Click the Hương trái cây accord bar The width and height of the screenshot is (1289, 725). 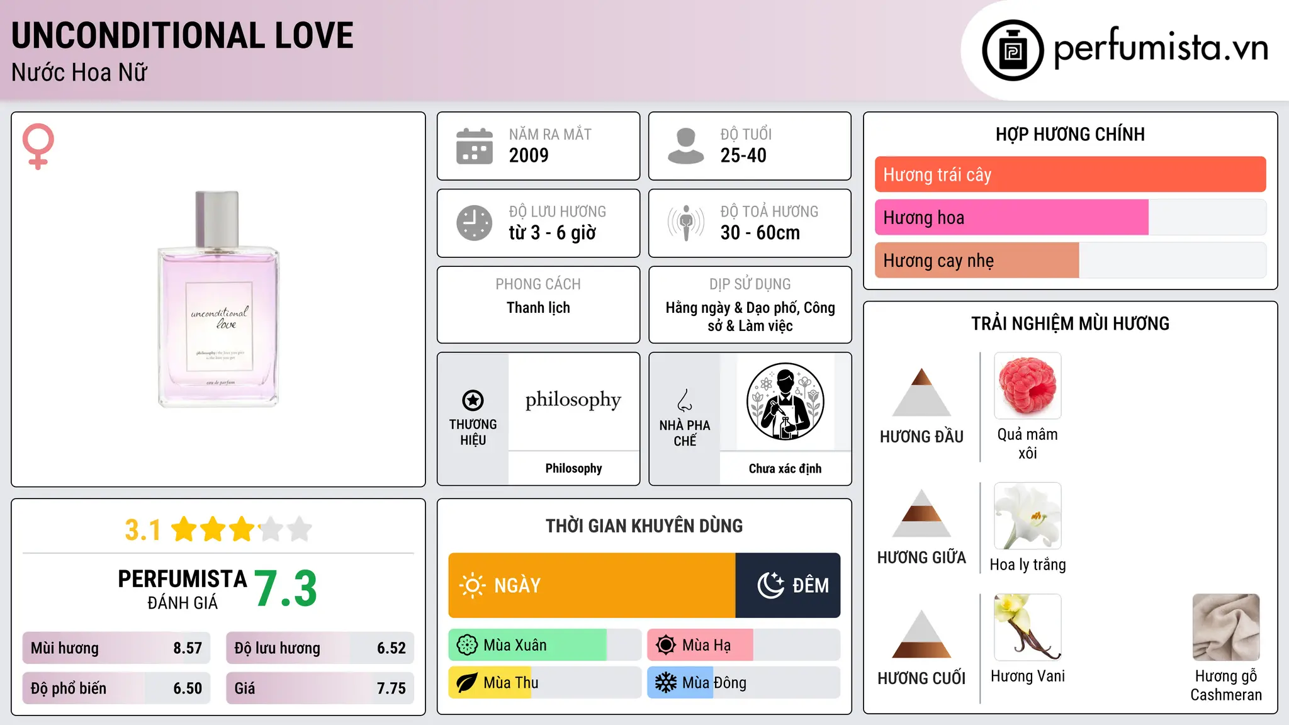(1070, 174)
